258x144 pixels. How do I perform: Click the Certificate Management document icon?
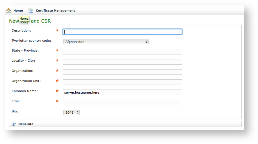31,10
